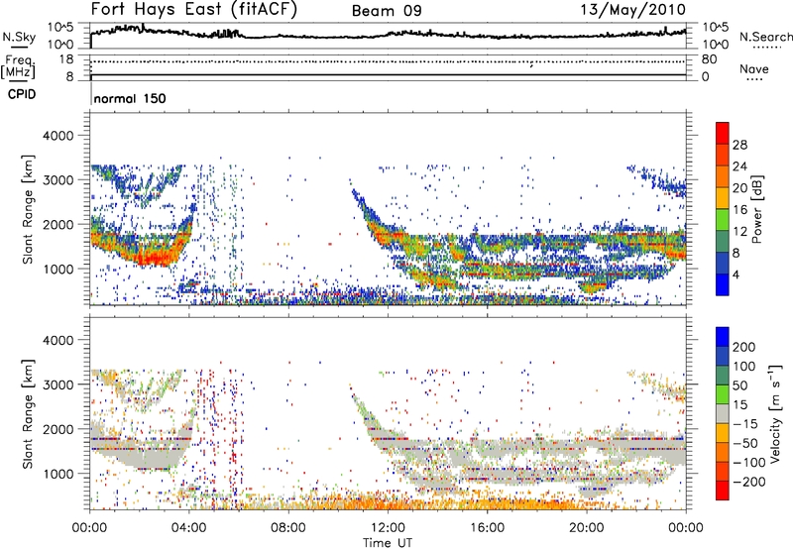Click the date "13/May/2010"
Viewport: 793px width, 549px height.
(633, 10)
